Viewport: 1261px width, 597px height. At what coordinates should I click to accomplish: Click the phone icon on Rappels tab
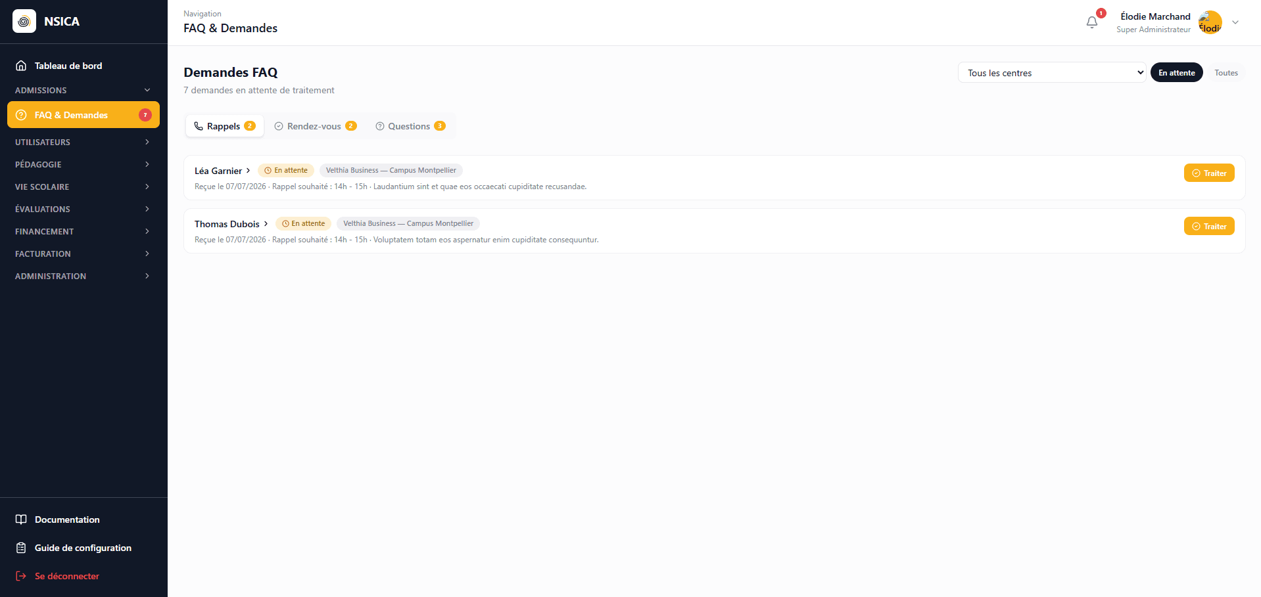coord(199,126)
